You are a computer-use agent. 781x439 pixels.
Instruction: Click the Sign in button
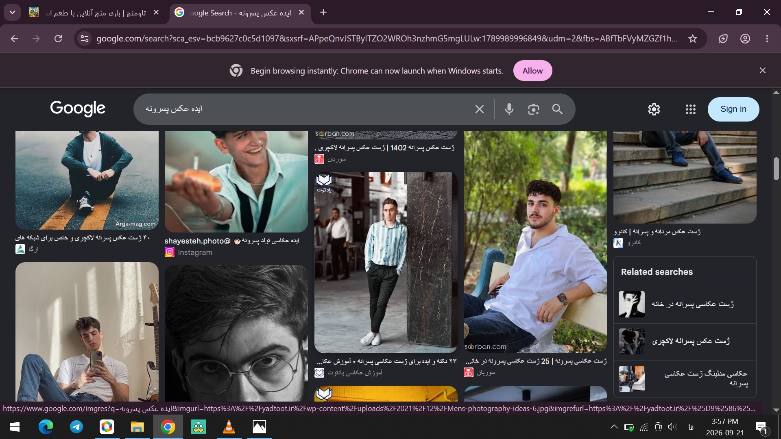tap(733, 109)
